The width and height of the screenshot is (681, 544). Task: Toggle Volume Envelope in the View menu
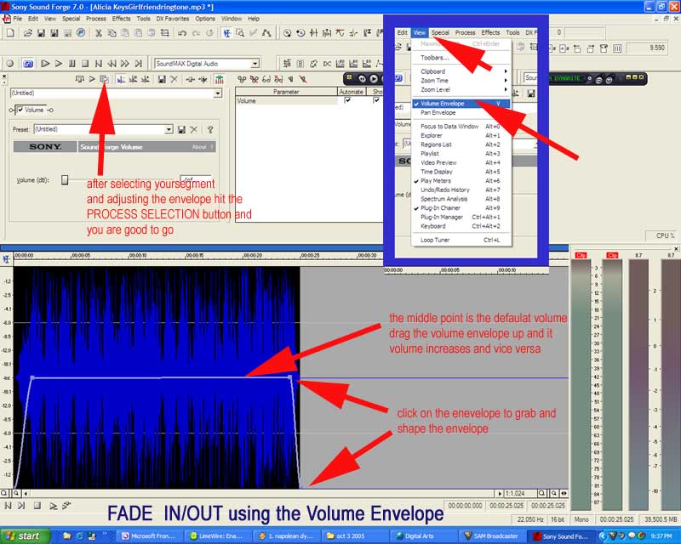[x=443, y=104]
